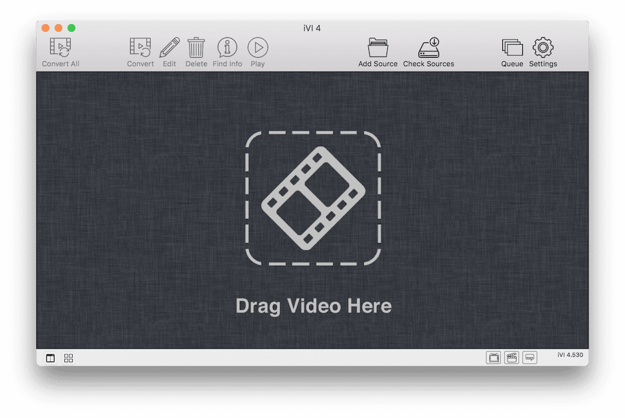Click the Delete trash can icon
The width and height of the screenshot is (625, 418).
point(196,48)
